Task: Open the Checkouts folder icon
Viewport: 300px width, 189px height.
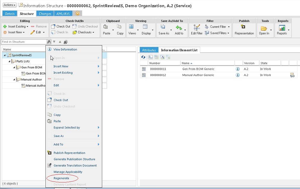Action: [75, 32]
